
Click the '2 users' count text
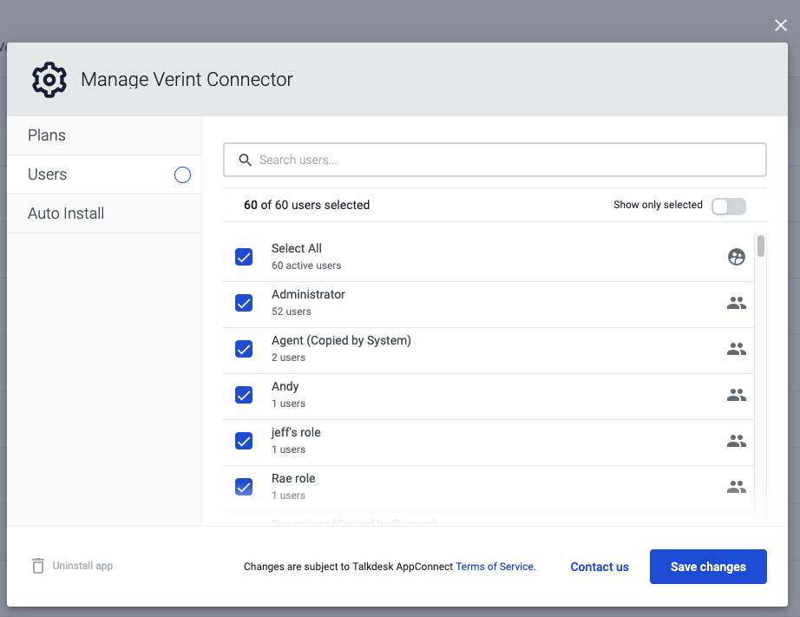click(288, 358)
